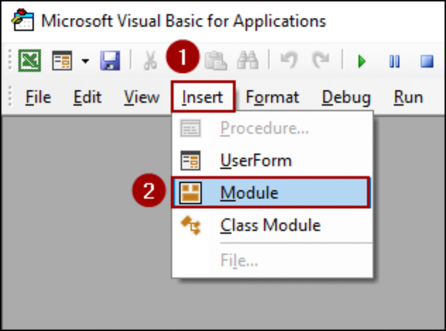Click the File option in the Insert menu
Image resolution: width=446 pixels, height=331 pixels.
(x=239, y=260)
